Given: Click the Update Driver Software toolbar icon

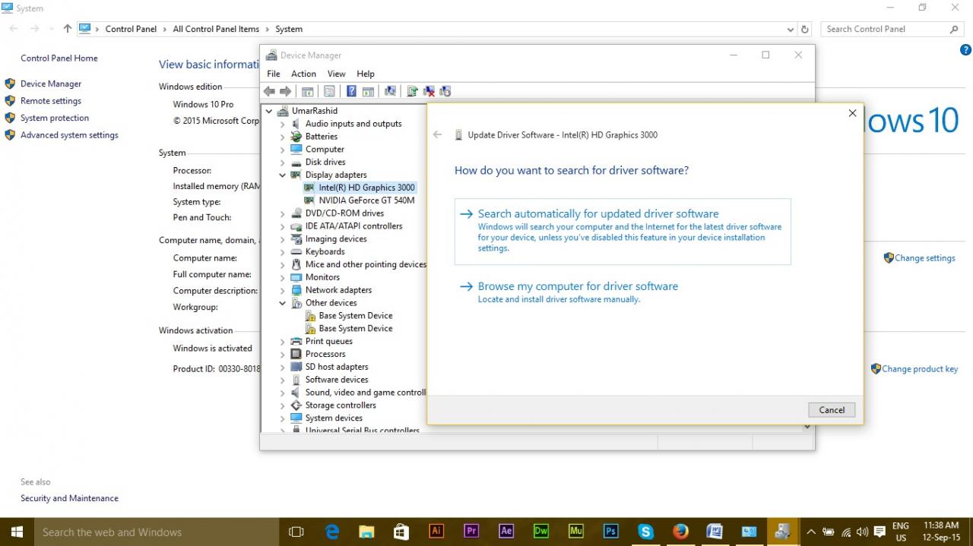Looking at the screenshot, I should 412,90.
